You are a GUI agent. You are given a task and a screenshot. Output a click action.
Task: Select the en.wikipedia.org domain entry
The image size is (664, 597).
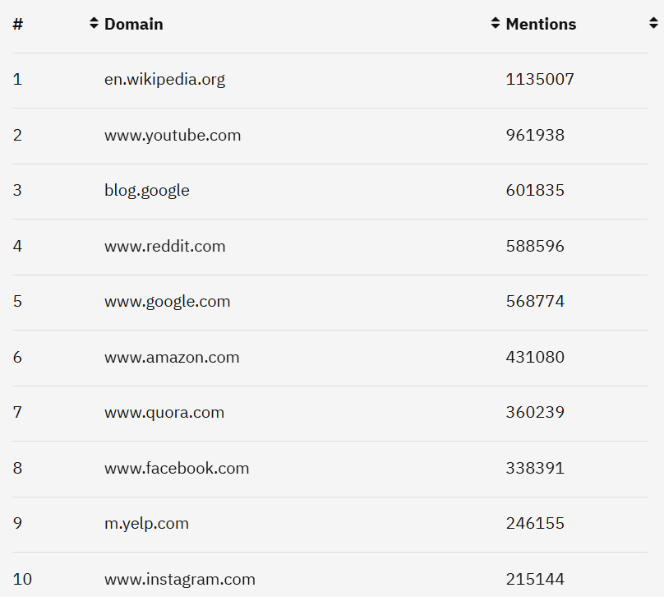(x=164, y=80)
